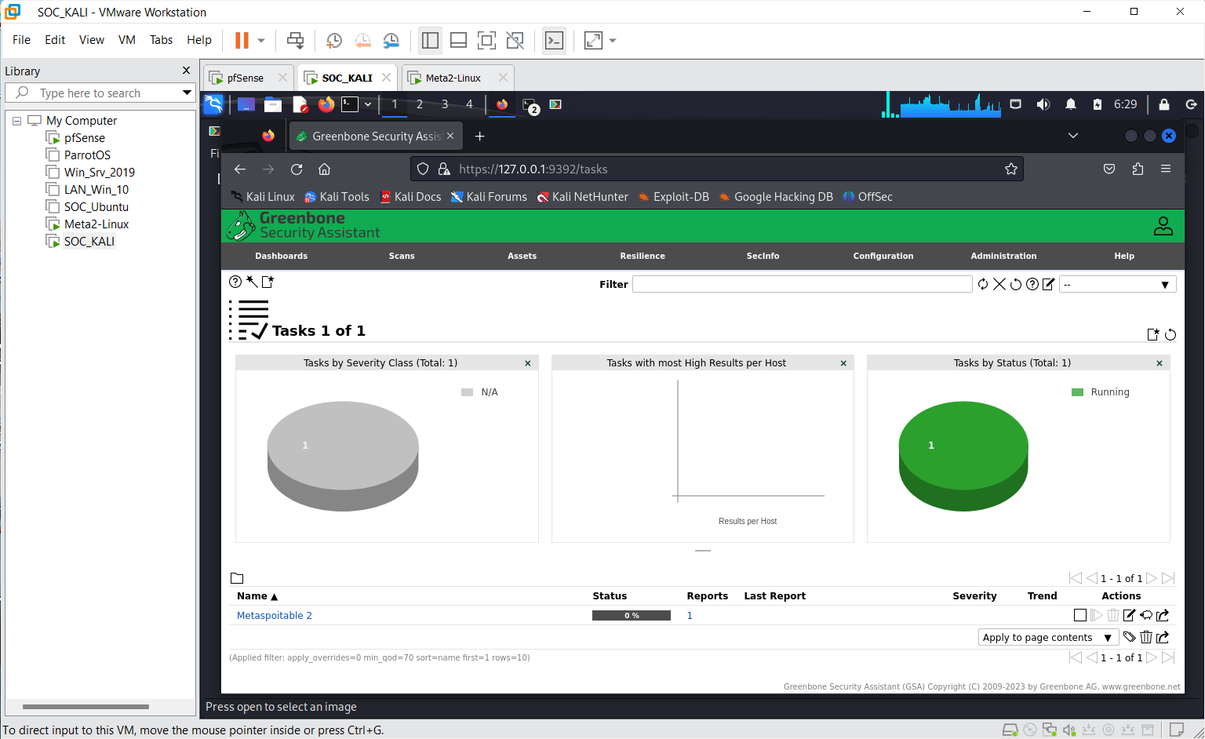1205x739 pixels.
Task: Open the VMware power options dropdown arrow
Action: click(261, 40)
